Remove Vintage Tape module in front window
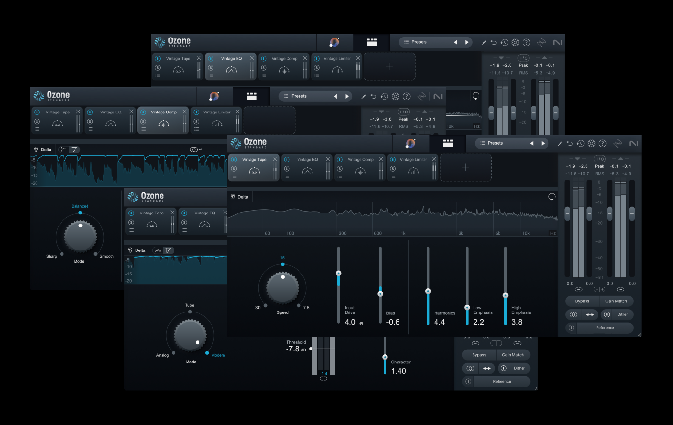Image resolution: width=673 pixels, height=425 pixels. click(x=275, y=159)
